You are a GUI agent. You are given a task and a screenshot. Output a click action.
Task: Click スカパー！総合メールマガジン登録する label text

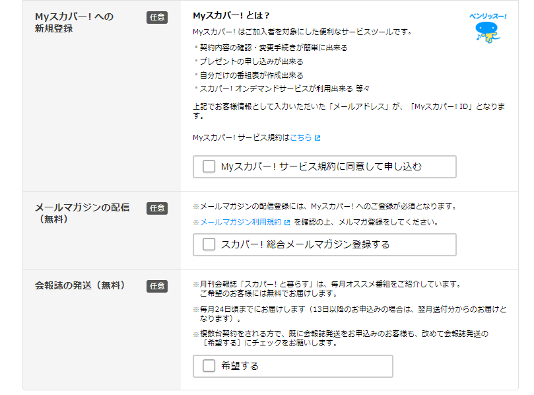coord(305,244)
